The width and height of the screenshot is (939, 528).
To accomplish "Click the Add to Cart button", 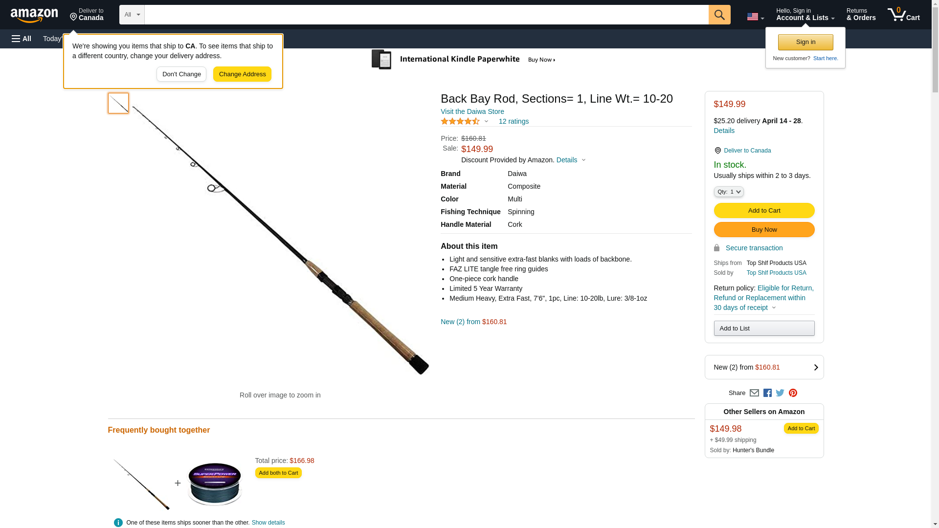I will tap(764, 210).
